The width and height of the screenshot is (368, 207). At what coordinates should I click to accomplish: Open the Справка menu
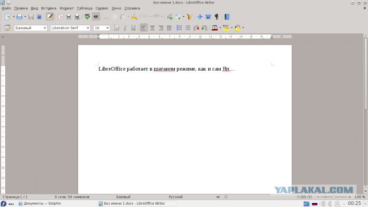point(132,8)
